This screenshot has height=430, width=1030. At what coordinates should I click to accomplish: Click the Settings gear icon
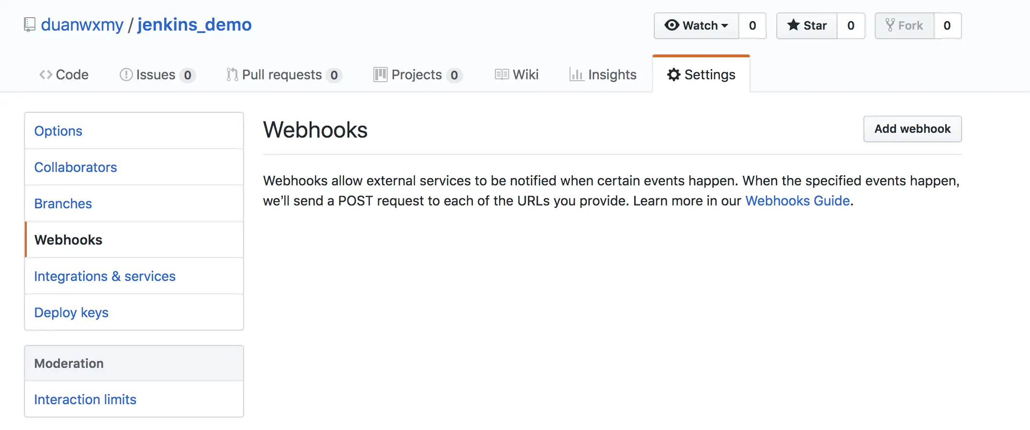[x=673, y=75]
